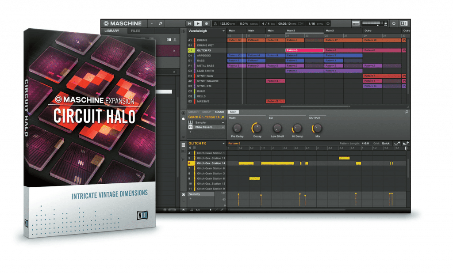The image size is (453, 273).
Task: Adjust the Low Shelf knob
Action: point(277,128)
